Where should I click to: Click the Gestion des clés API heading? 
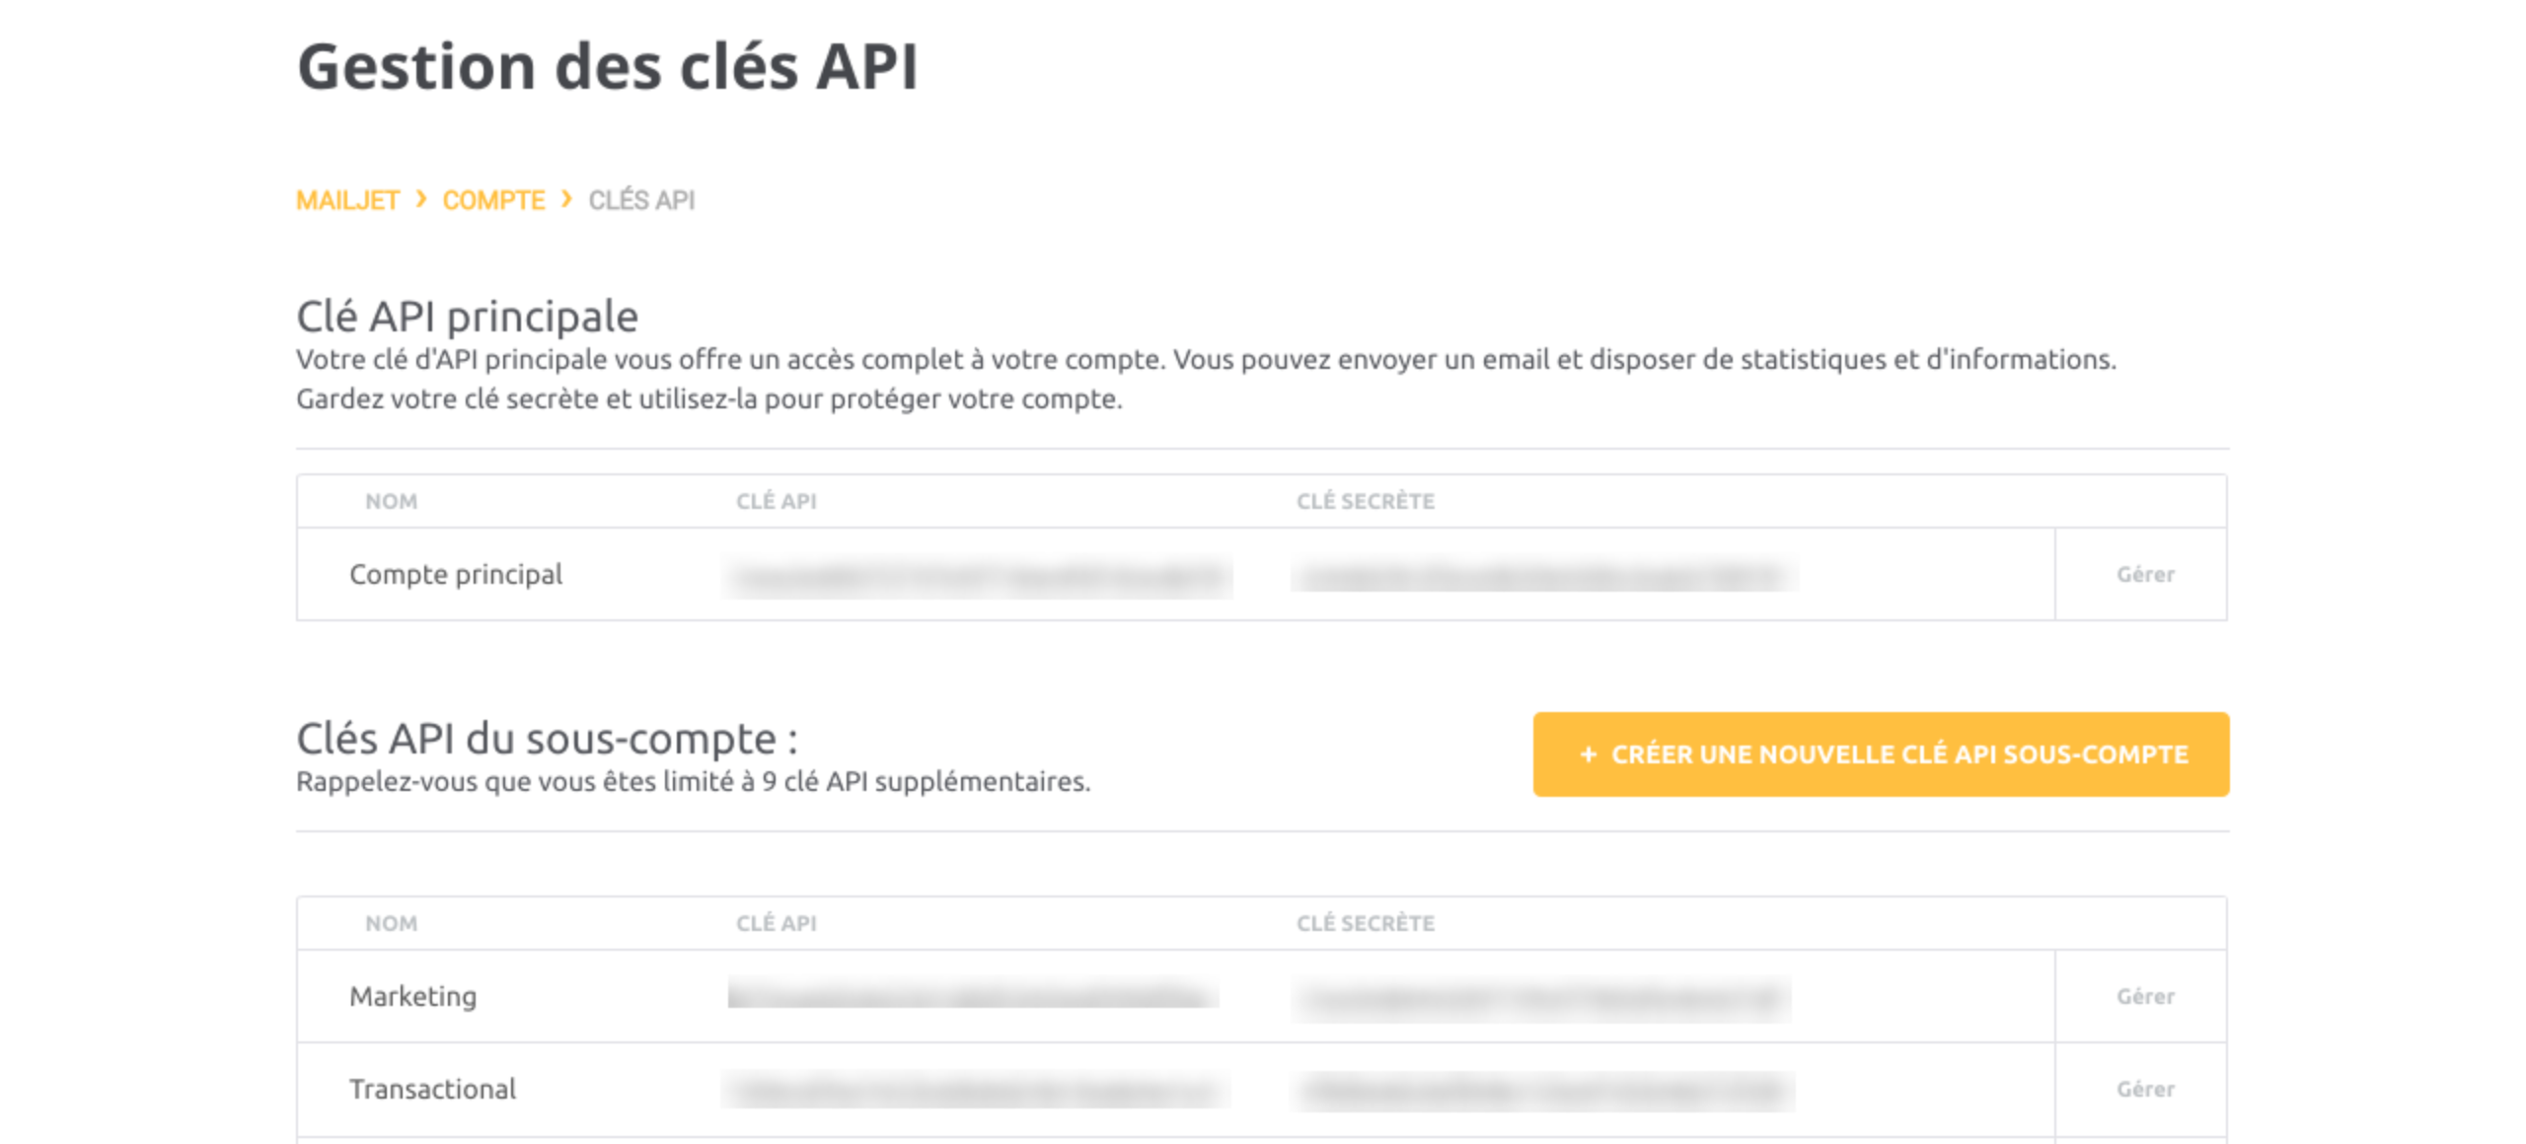coord(608,67)
